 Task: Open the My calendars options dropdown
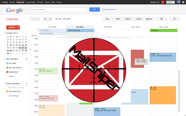coord(27,59)
